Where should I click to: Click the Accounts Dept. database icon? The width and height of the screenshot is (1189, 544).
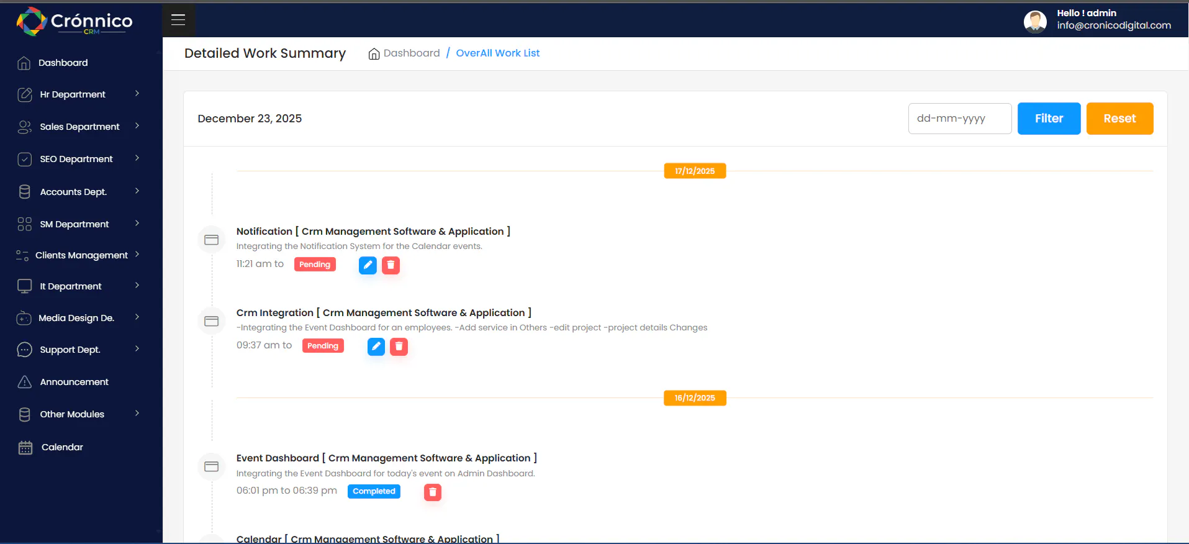[25, 192]
